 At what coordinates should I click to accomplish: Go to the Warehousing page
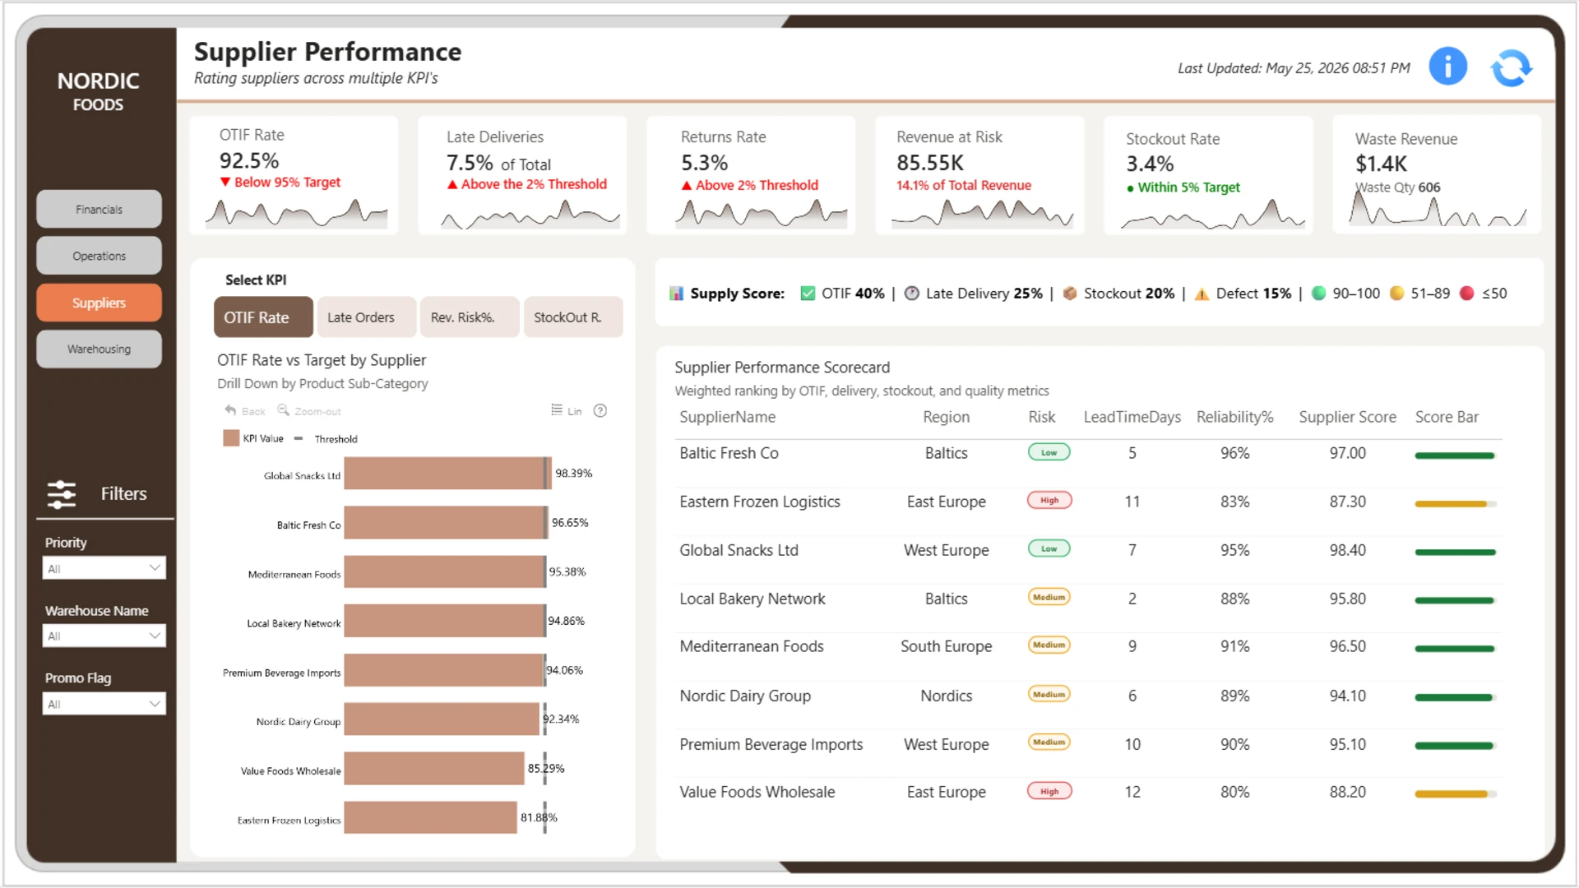coord(99,349)
